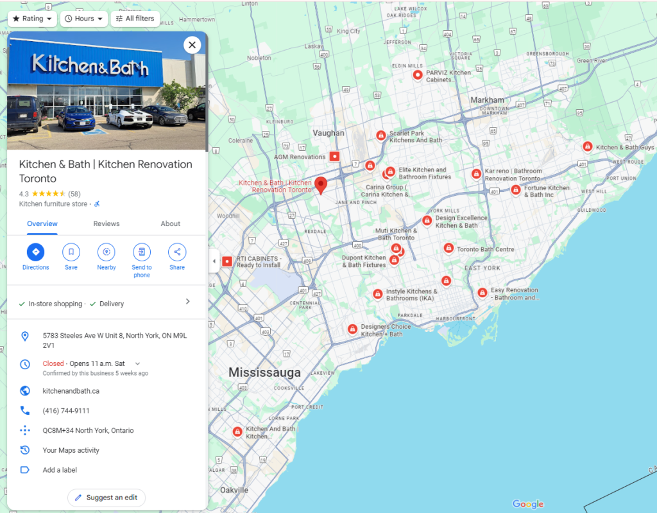Open the Hours filter dropdown
Screen dimensions: 657x513
point(83,19)
